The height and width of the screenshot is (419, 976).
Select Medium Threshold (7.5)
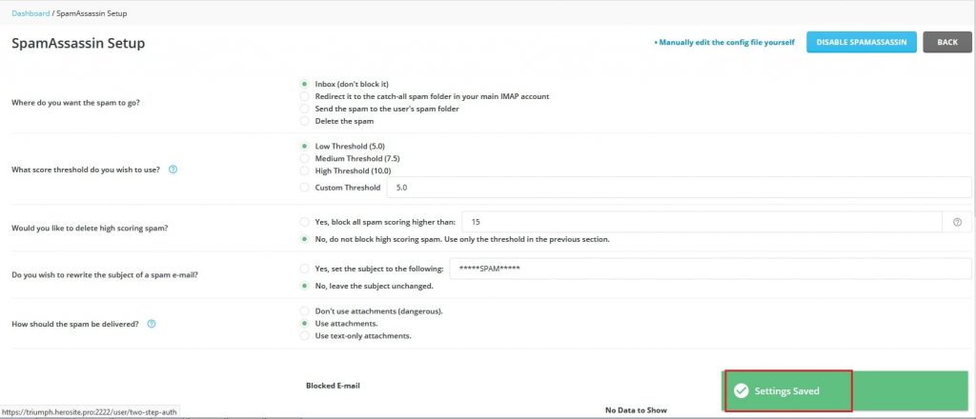(x=305, y=158)
